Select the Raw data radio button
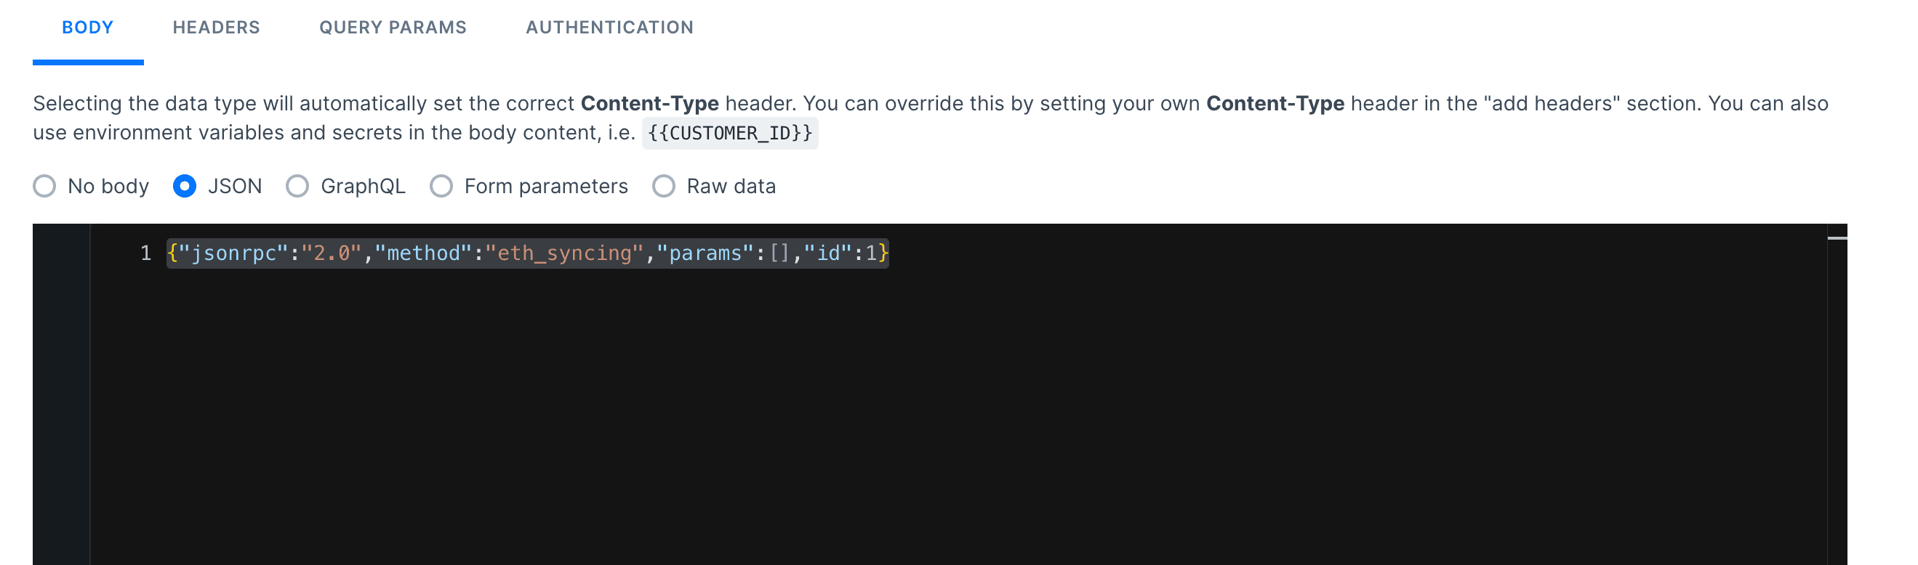This screenshot has height=565, width=1918. click(x=663, y=186)
